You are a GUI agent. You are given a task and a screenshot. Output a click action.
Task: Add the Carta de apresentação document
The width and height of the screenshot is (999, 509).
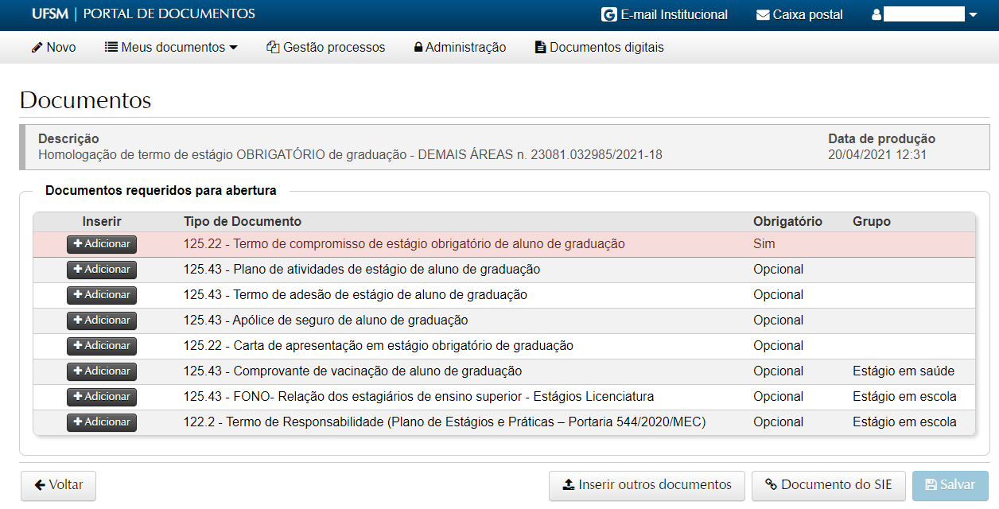coord(102,346)
